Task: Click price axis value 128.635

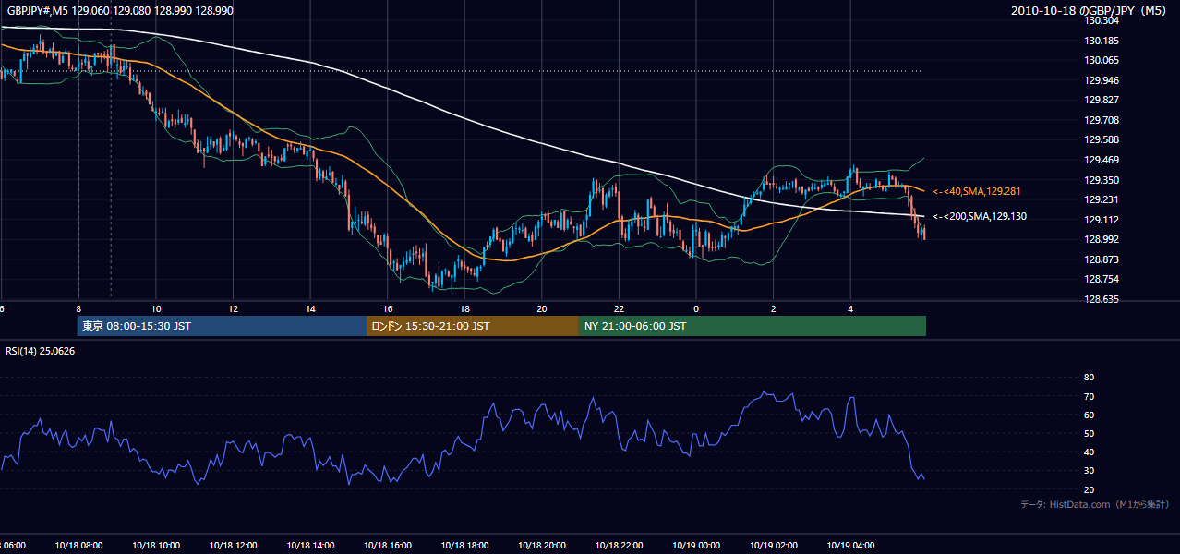Action: pos(1102,299)
